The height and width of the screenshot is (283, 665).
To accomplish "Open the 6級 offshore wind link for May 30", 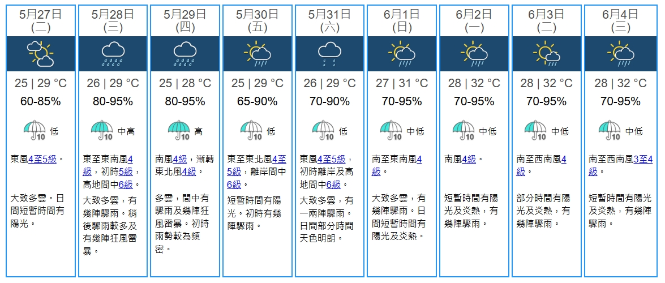I will coord(234,184).
